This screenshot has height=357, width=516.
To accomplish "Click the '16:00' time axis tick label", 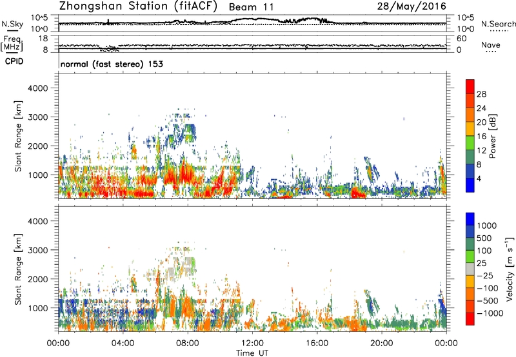I will point(317,343).
